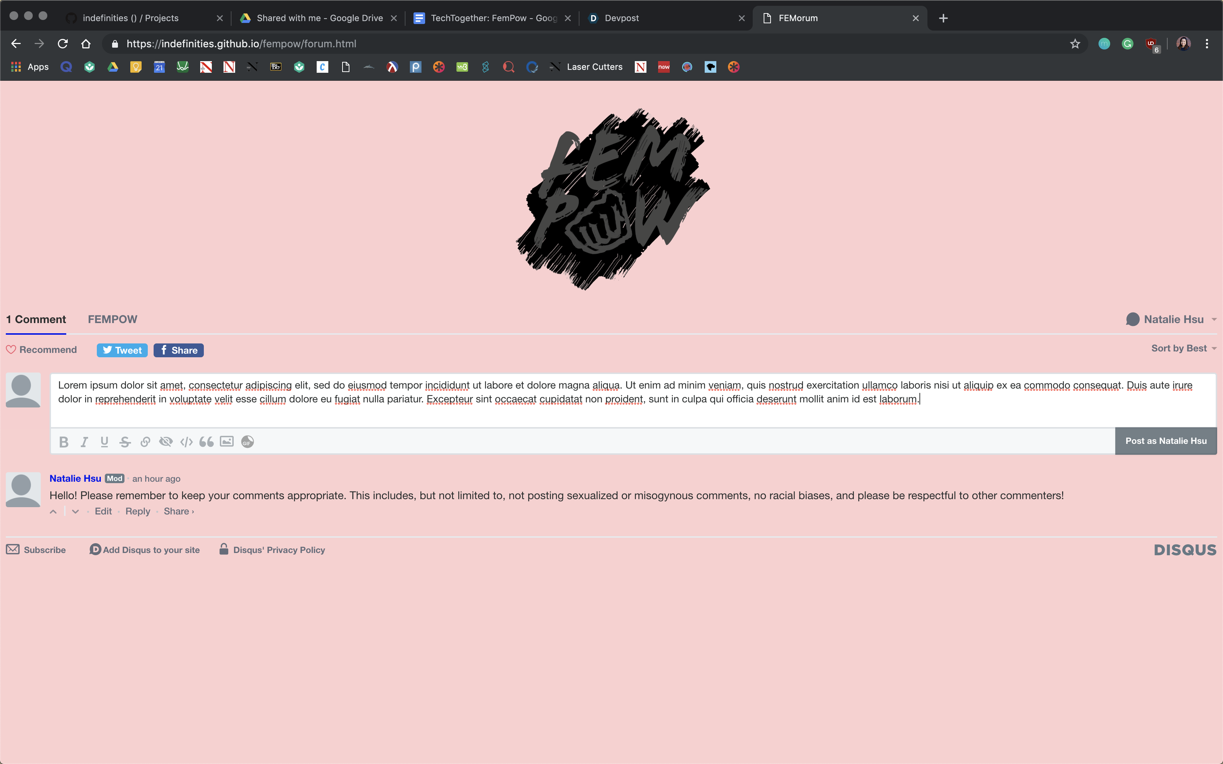Upvote Natalie Hsu's comment
Viewport: 1223px width, 764px height.
[x=53, y=512]
